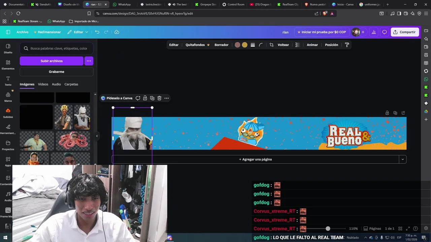Reload the page using browser refresh button

tap(18, 13)
